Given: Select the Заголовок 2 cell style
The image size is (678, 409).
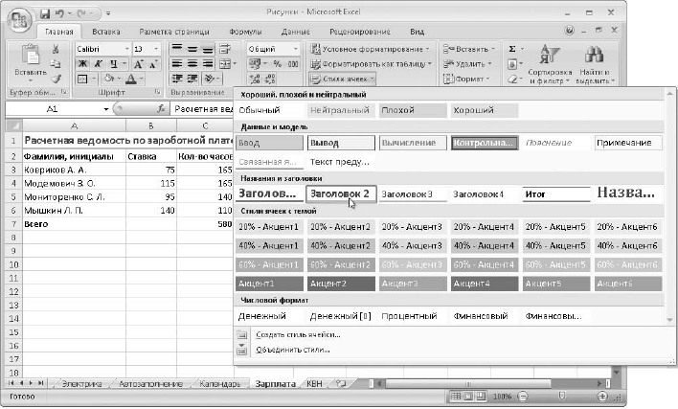Looking at the screenshot, I should [x=341, y=193].
